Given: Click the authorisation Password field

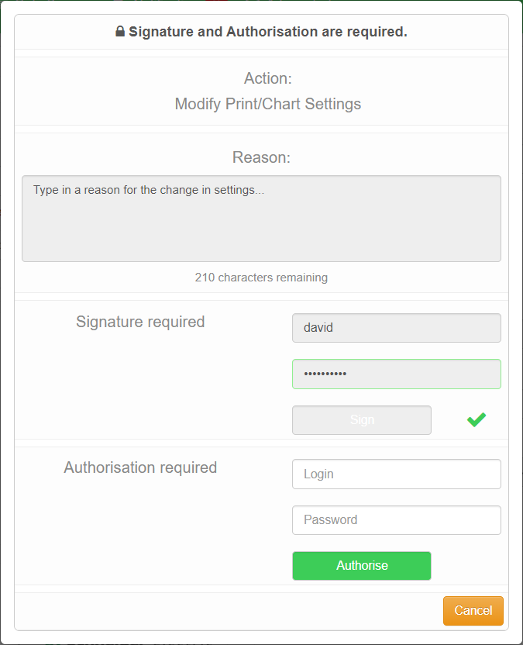Looking at the screenshot, I should [397, 520].
